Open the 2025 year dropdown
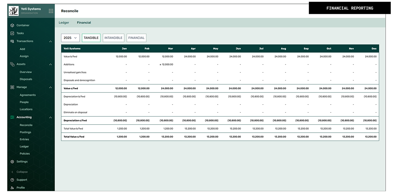393x195 pixels. (x=70, y=37)
